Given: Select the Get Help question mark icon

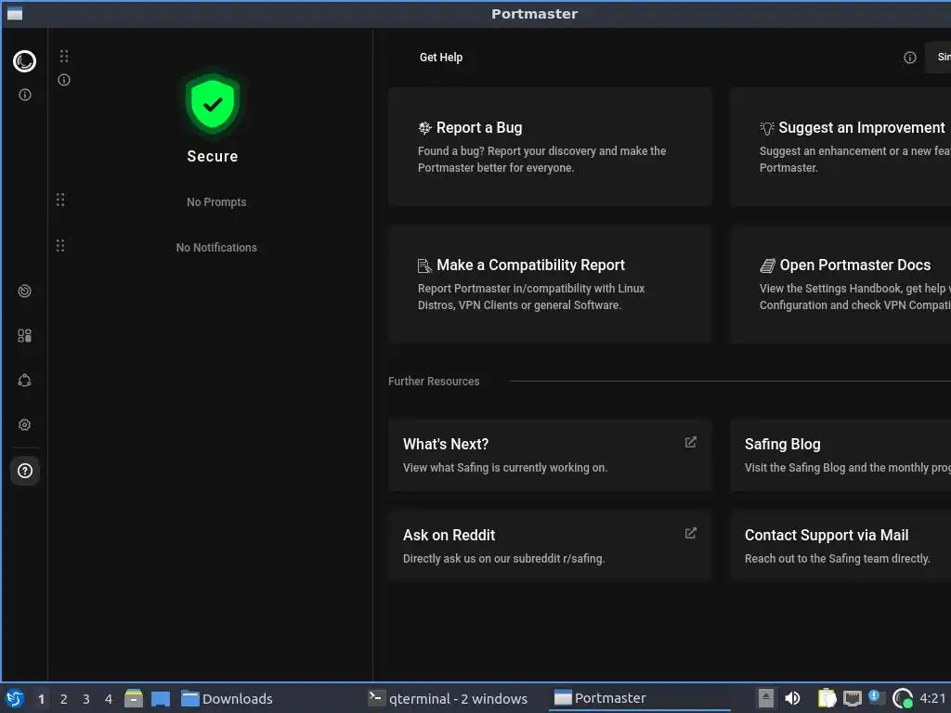Looking at the screenshot, I should point(25,471).
